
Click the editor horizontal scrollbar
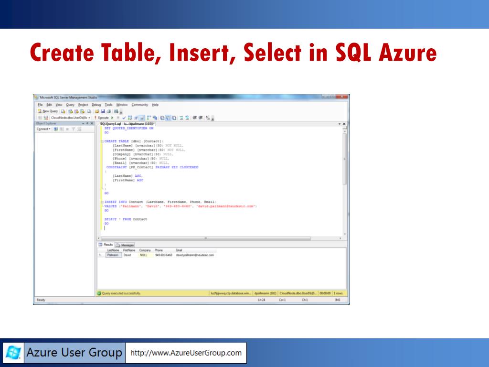(x=205, y=238)
